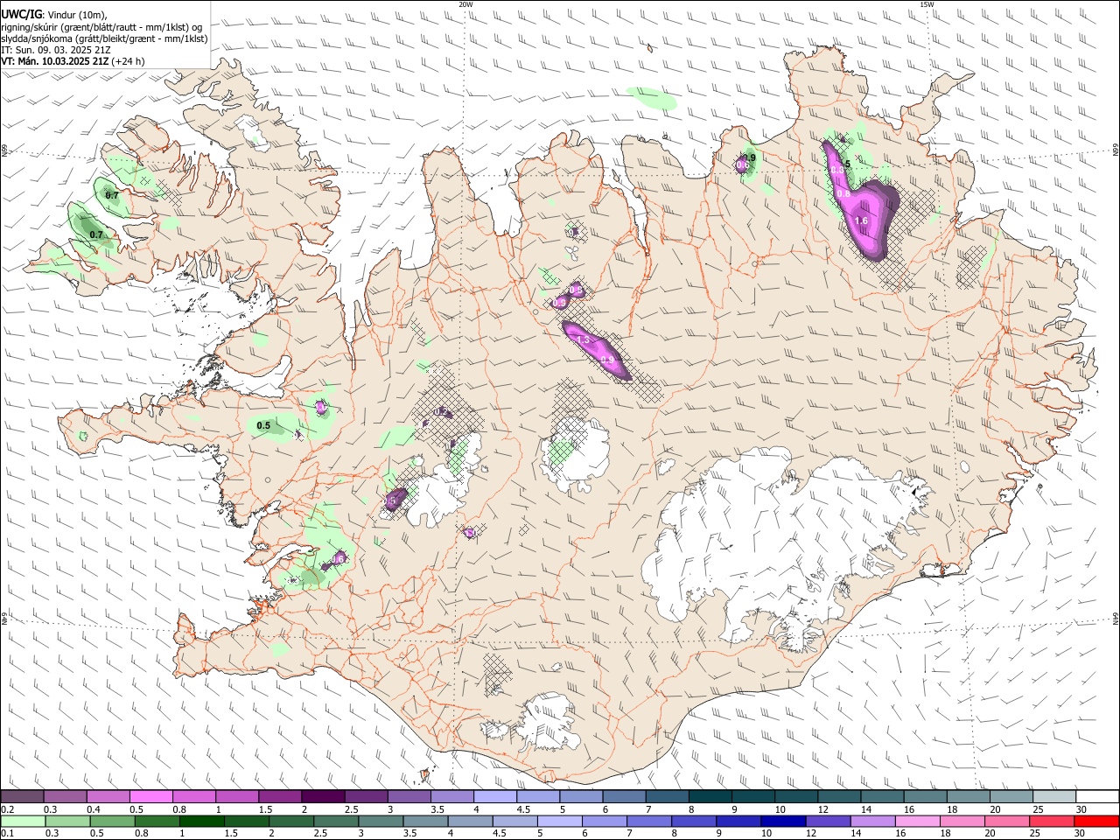Pick the dark teal 8 snow legend swatch
Image resolution: width=1120 pixels, height=840 pixels.
[x=709, y=797]
